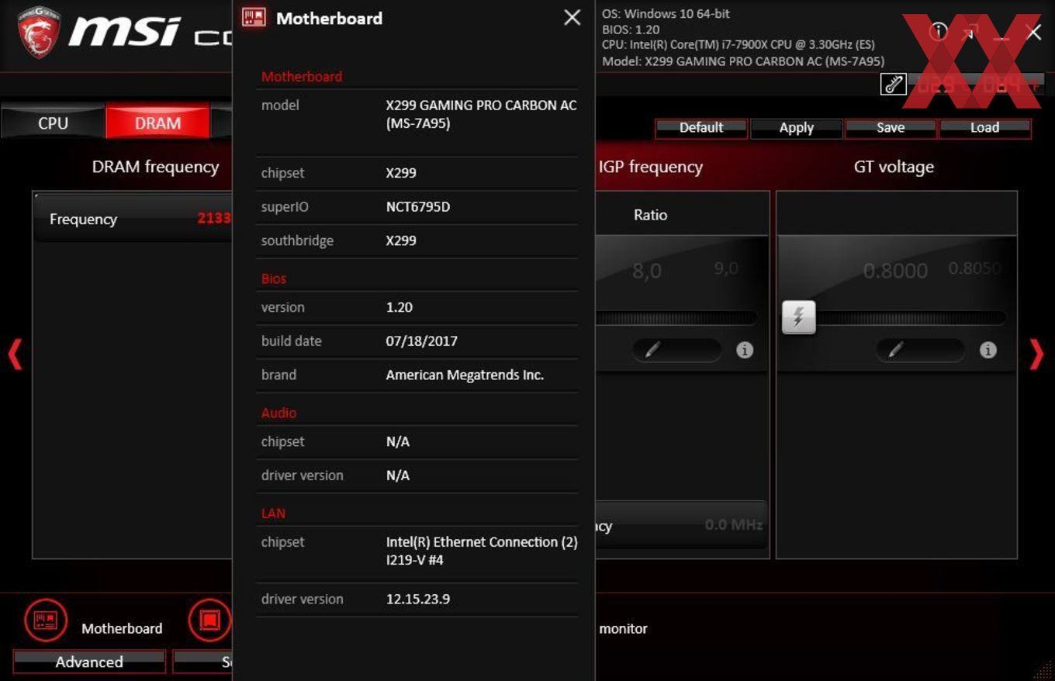This screenshot has width=1055, height=681.
Task: Click the Default button
Action: click(x=701, y=128)
